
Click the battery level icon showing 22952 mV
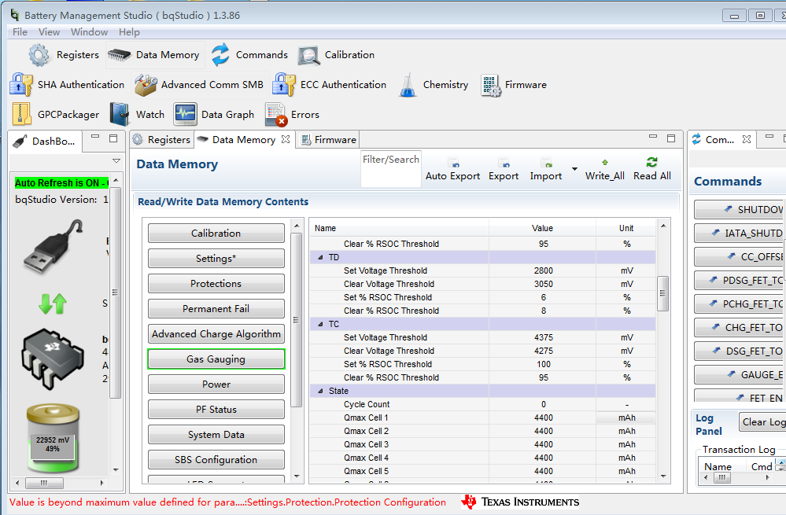tap(53, 439)
